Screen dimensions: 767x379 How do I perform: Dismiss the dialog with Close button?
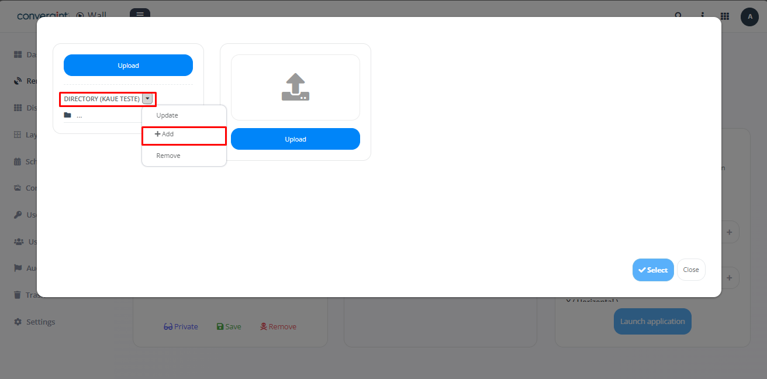691,270
